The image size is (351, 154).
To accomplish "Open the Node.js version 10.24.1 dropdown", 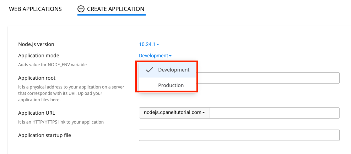I will coord(149,44).
